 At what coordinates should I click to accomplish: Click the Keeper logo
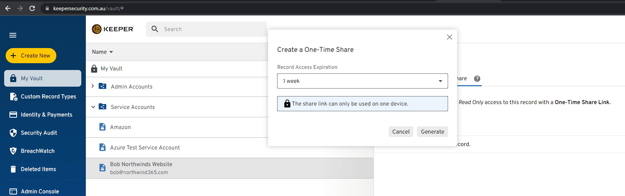click(113, 29)
